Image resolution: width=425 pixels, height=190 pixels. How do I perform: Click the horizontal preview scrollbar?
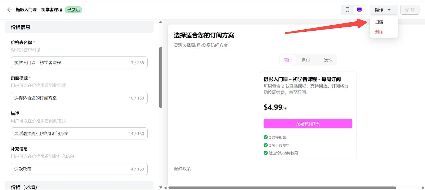coord(282,188)
